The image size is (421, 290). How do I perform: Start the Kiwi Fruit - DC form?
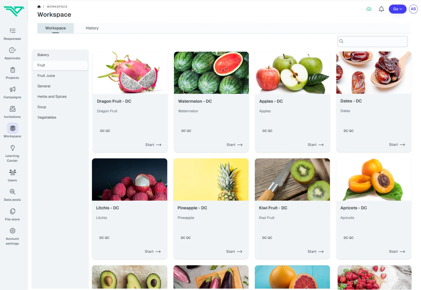[x=315, y=252]
